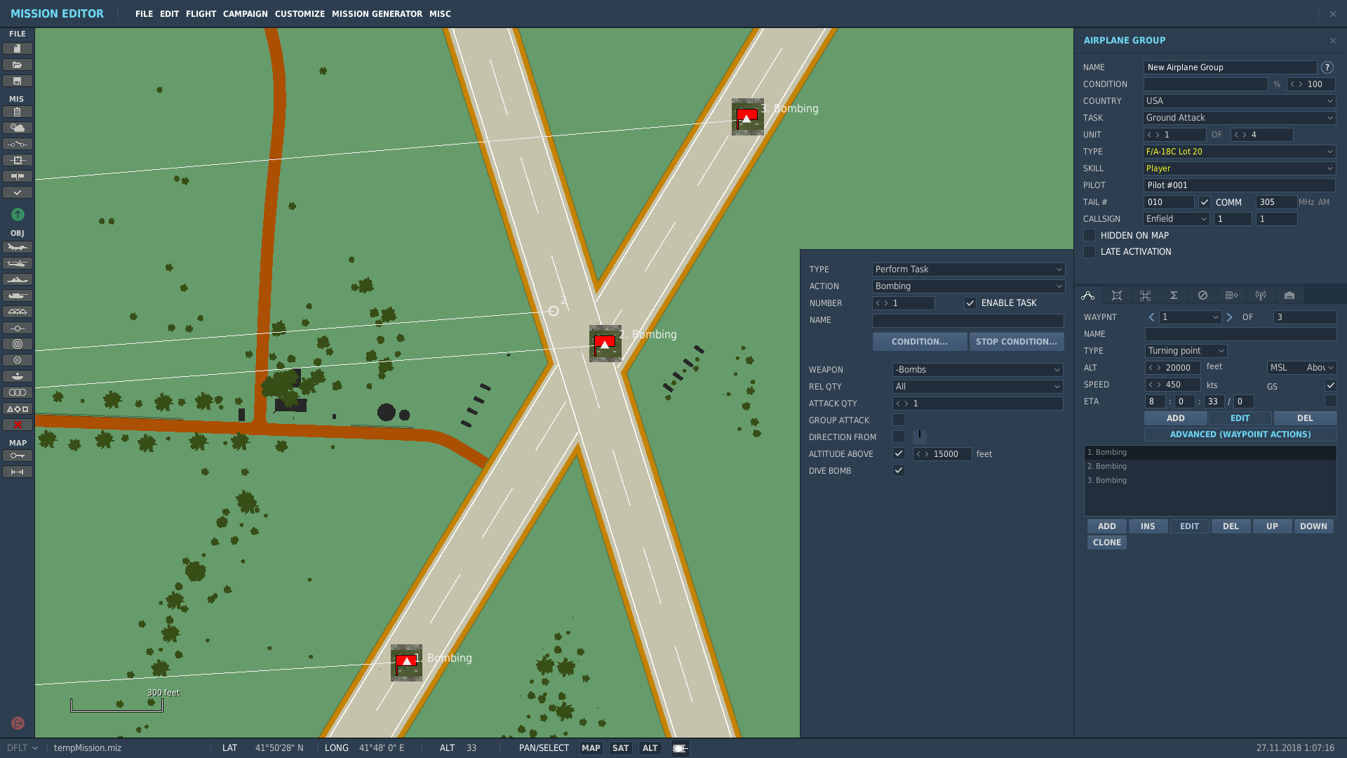Expand the Action Bombing dropdown
The height and width of the screenshot is (758, 1347).
[x=968, y=286]
